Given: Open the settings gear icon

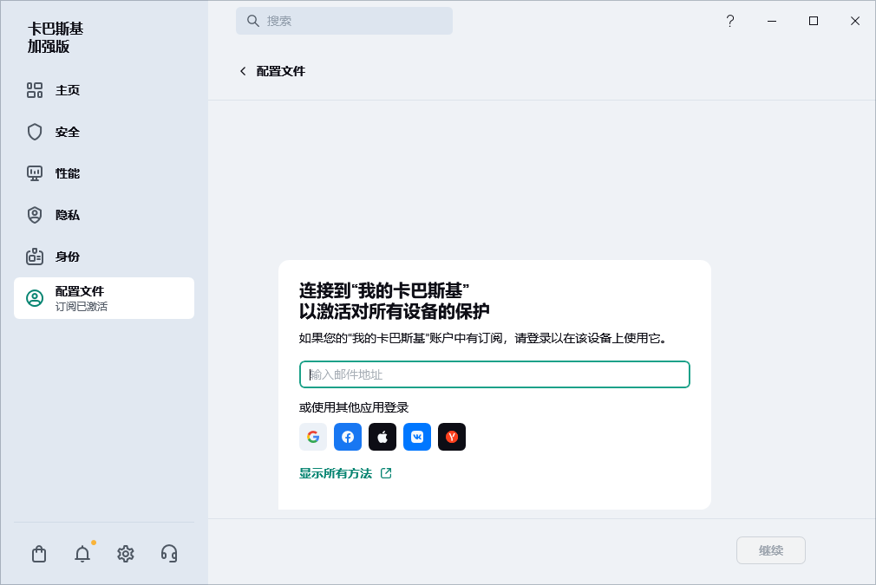Looking at the screenshot, I should click(x=126, y=553).
